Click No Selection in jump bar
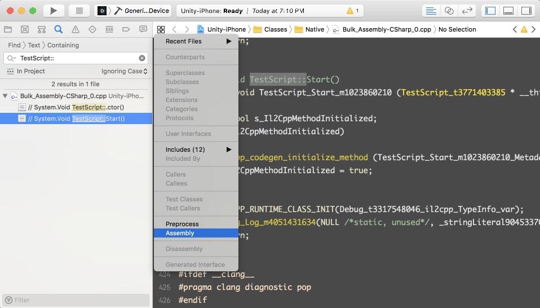540x308 pixels. 457,29
